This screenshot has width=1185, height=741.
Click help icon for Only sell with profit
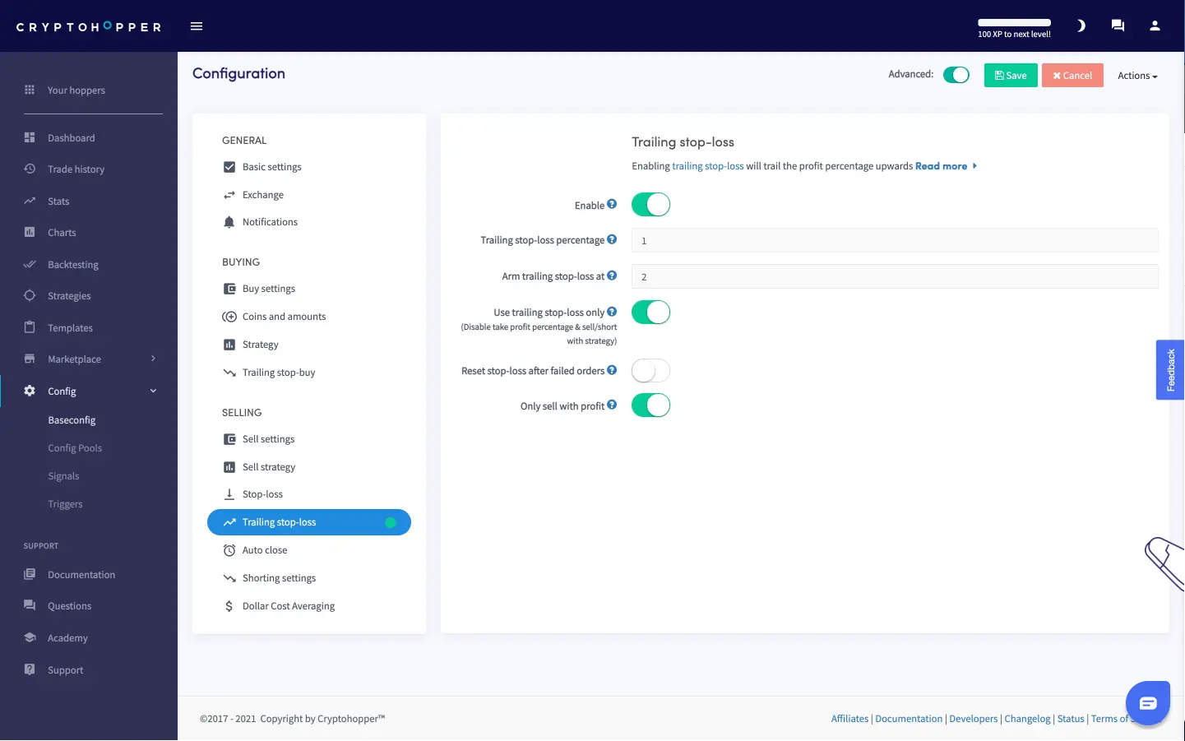point(612,405)
